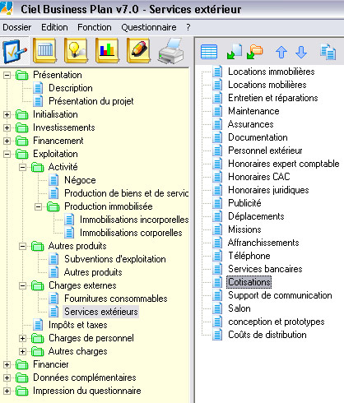Select Immobilisations incorporelles item

click(134, 220)
